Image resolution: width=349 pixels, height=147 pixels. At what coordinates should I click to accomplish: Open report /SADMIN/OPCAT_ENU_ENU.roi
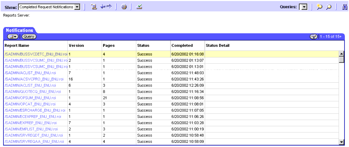point(30,104)
